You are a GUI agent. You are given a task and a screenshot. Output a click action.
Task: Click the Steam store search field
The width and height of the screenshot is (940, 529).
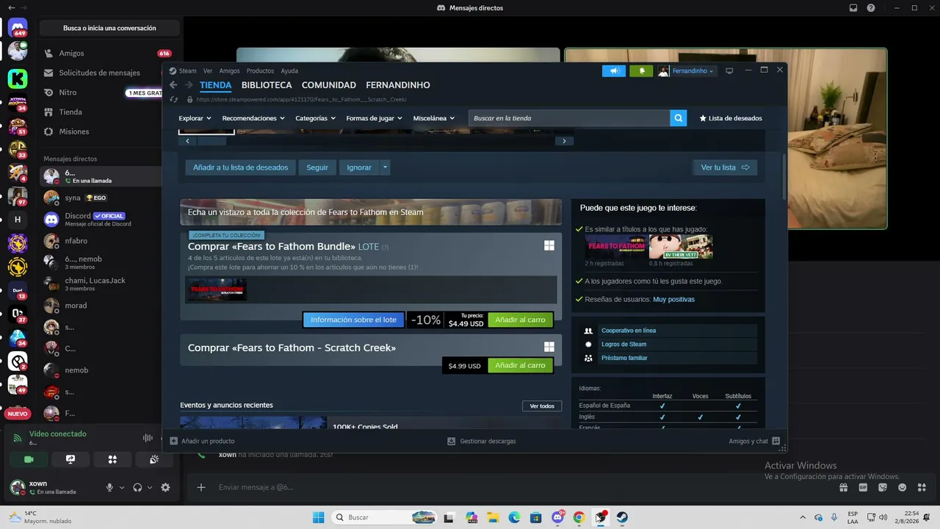[569, 118]
